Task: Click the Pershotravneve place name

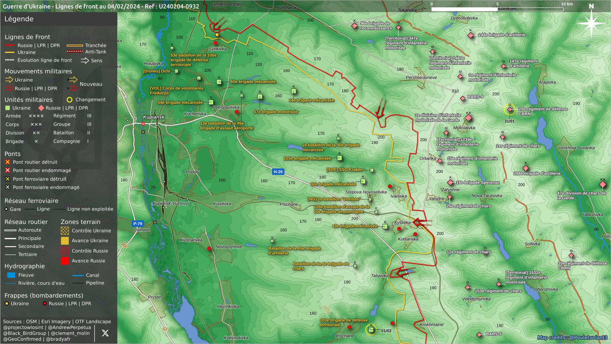Action: [421, 77]
